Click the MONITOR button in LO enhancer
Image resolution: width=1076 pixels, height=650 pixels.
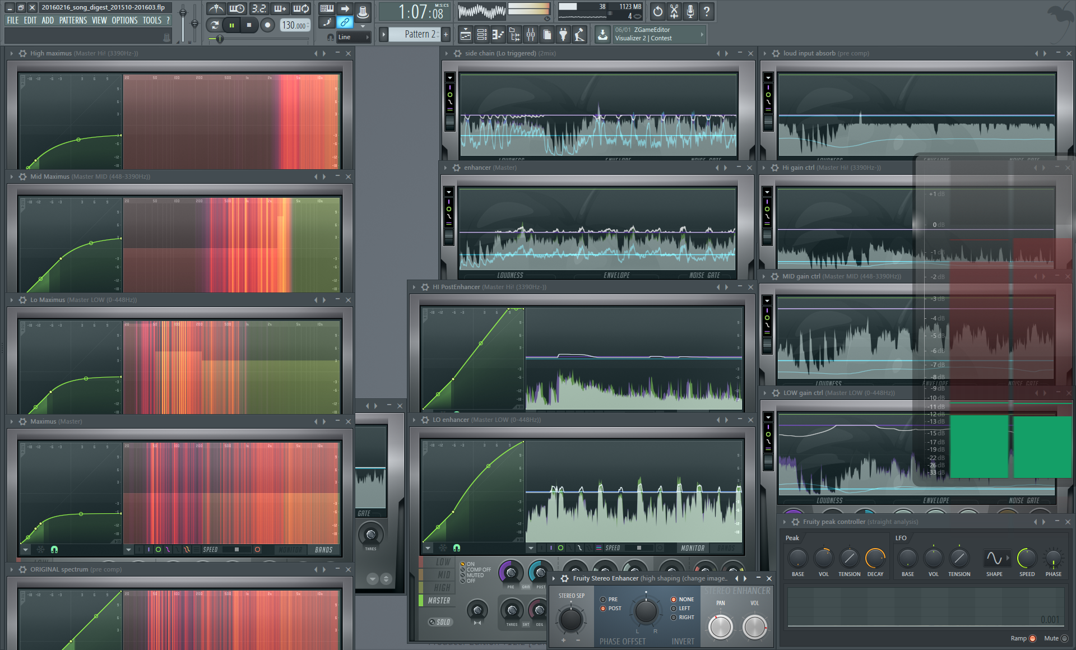693,548
